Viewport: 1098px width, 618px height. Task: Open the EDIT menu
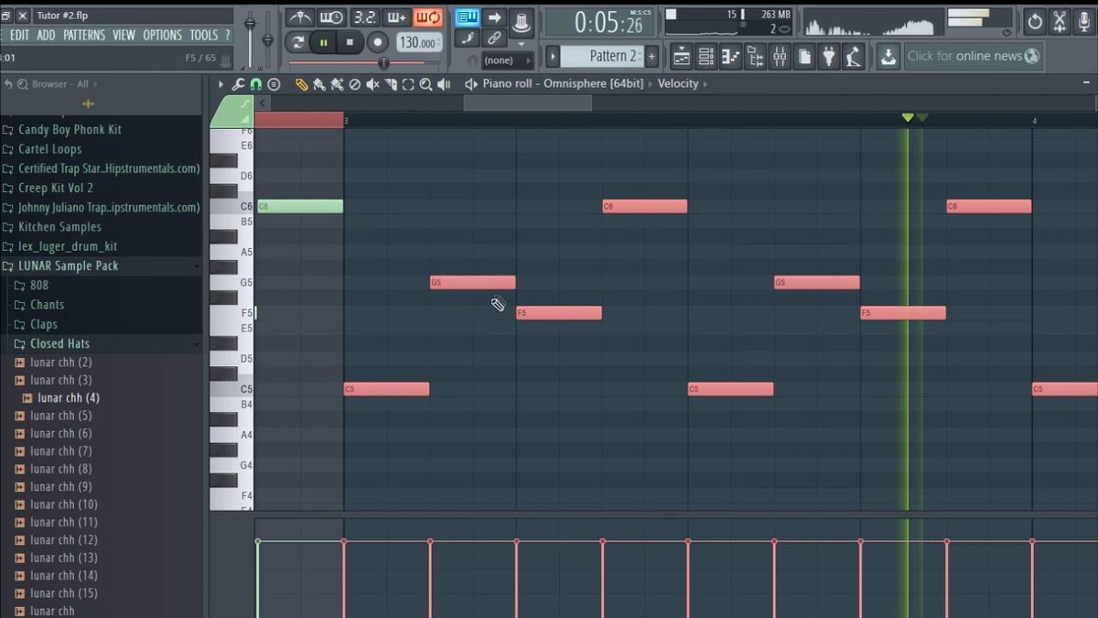point(19,35)
